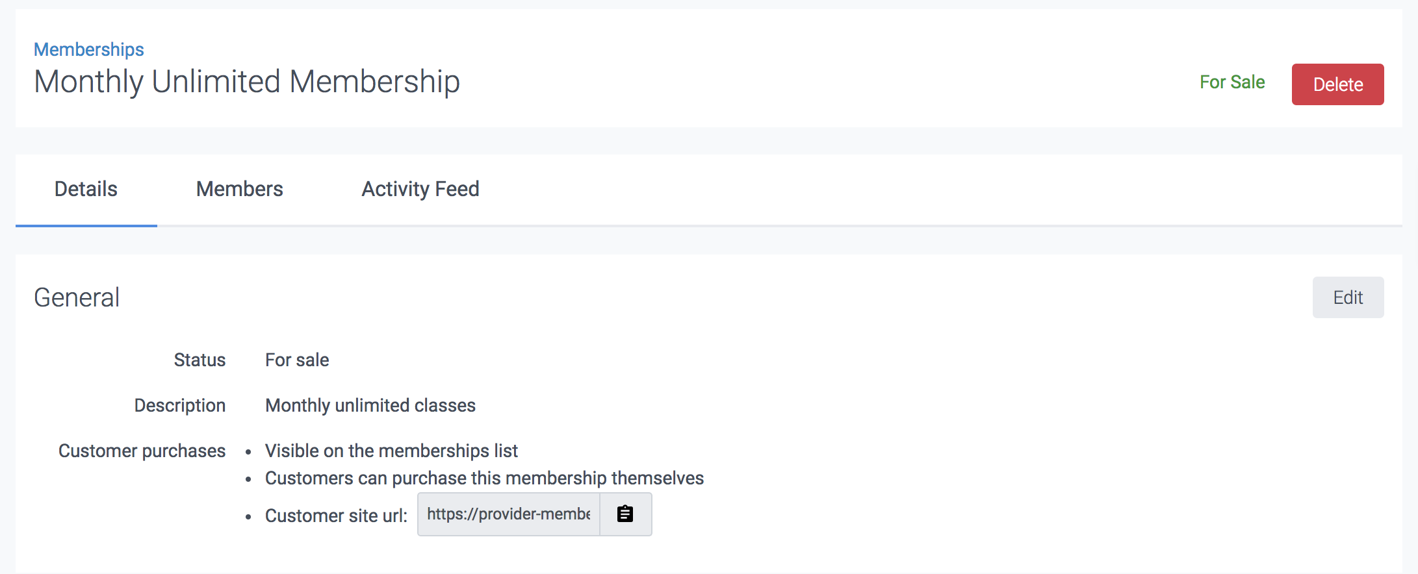
Task: Copy the customer site URL to clipboard
Action: pos(625,514)
